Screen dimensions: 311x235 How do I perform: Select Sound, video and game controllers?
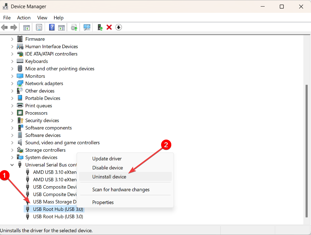coord(62,143)
